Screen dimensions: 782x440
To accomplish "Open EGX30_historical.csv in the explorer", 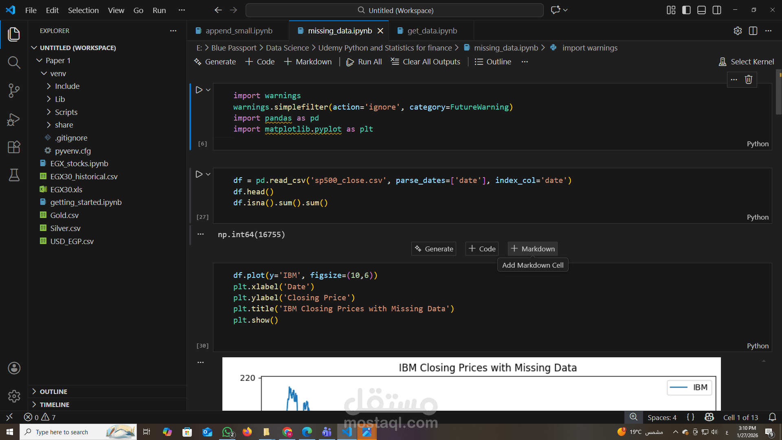I will 83,176.
